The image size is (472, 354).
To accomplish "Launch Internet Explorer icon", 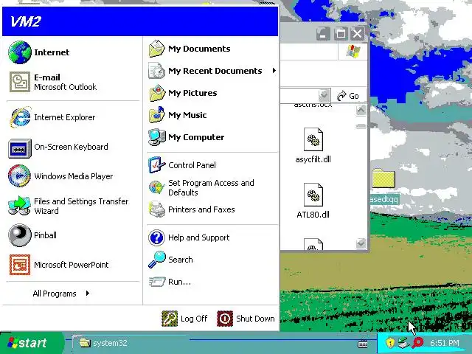I will [x=20, y=117].
